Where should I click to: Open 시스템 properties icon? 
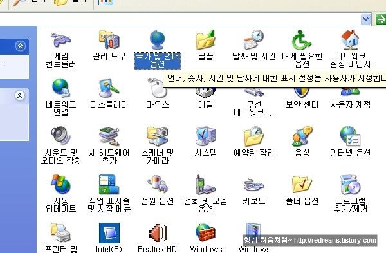[206, 136]
